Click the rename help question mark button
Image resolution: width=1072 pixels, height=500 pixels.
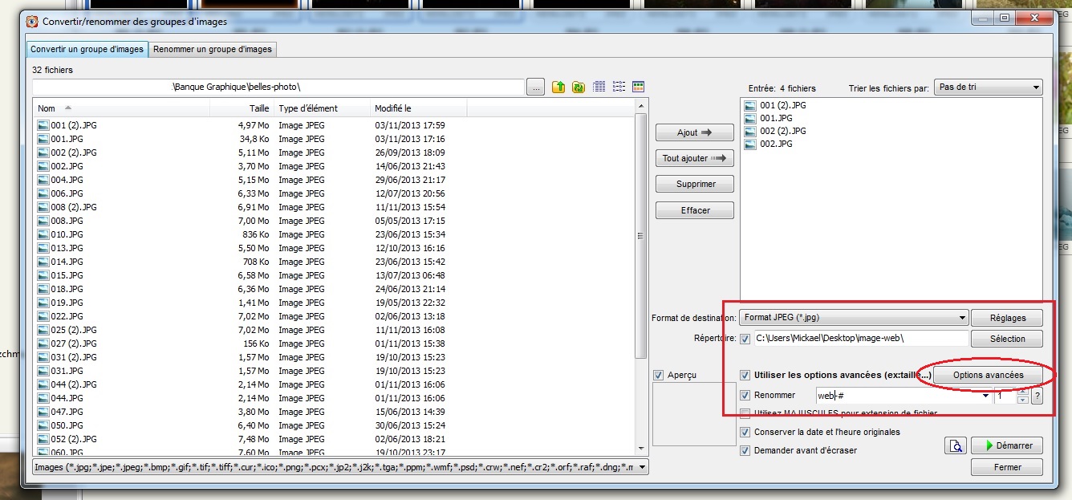pos(1037,396)
